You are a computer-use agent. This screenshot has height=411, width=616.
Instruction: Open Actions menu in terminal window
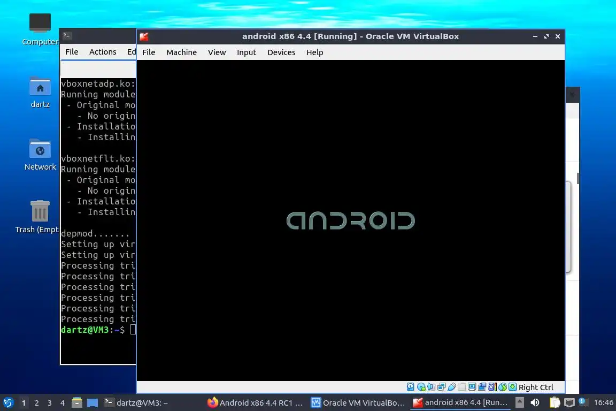point(103,52)
